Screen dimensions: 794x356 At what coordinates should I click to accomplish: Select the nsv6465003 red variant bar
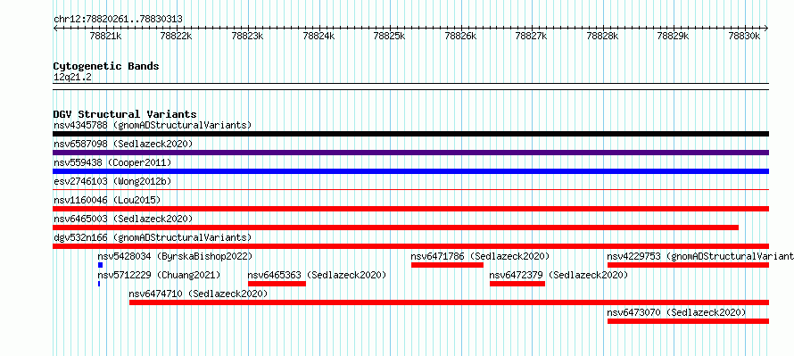[x=395, y=228]
